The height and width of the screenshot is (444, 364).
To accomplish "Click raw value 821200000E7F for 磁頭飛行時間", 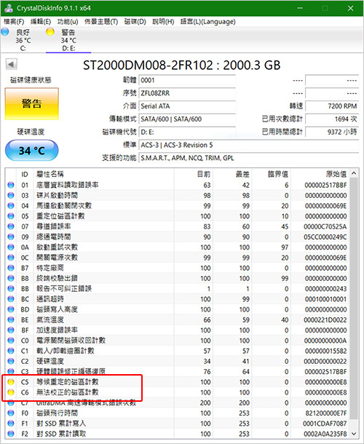I will pos(325,413).
